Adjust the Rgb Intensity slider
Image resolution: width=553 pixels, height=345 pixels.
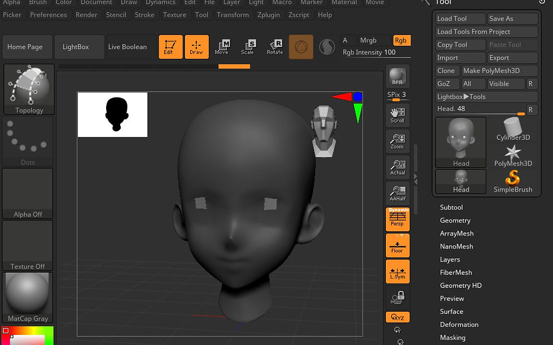376,52
